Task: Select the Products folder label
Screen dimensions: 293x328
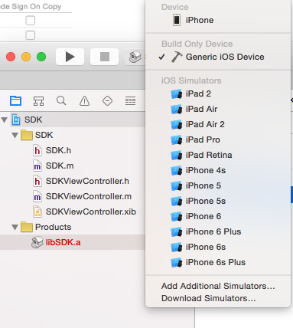Action: click(53, 227)
